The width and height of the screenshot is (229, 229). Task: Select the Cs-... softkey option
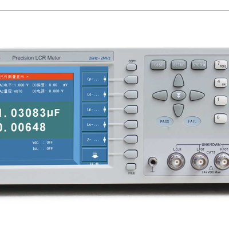point(94,94)
